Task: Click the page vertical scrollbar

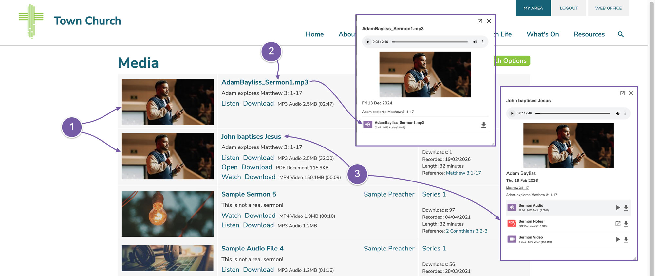Action: click(x=651, y=138)
